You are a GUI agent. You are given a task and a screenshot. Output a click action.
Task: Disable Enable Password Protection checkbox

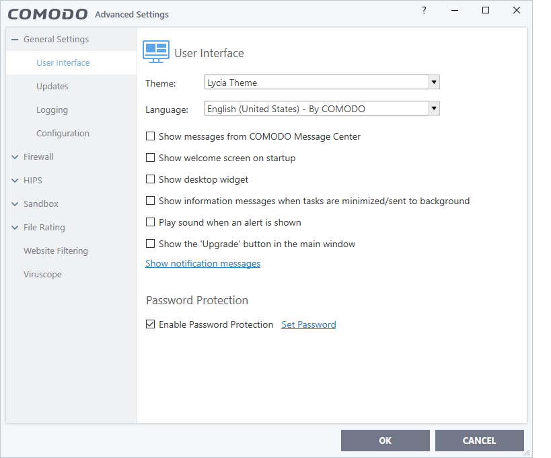(151, 325)
